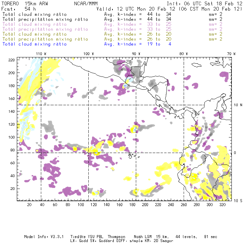Select "Avg. k-index = 44 to 34" on black cloud row

pos(138,15)
